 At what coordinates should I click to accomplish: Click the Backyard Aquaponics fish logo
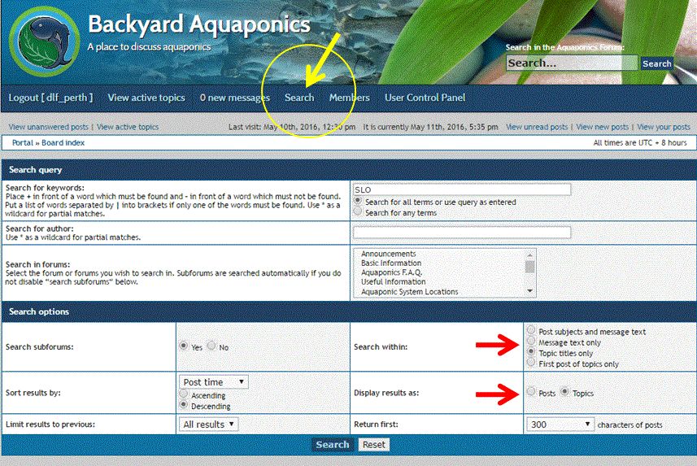point(44,41)
